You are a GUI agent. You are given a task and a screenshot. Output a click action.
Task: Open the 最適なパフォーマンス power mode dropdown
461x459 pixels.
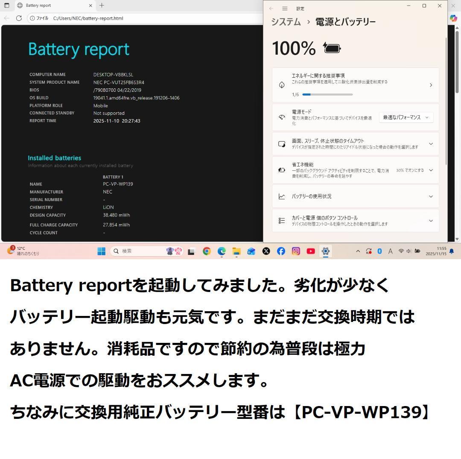(x=406, y=117)
